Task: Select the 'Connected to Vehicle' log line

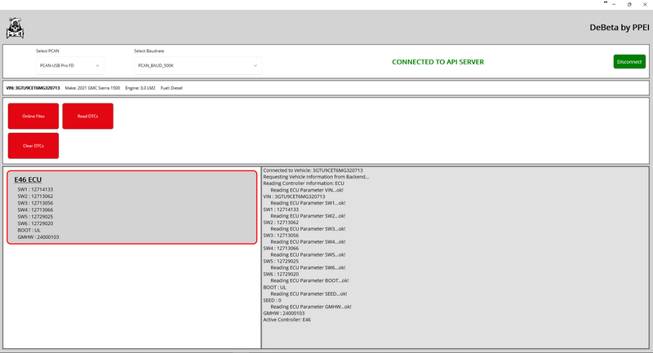Action: point(313,170)
